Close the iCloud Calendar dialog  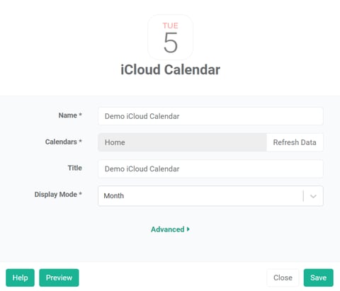(x=283, y=278)
